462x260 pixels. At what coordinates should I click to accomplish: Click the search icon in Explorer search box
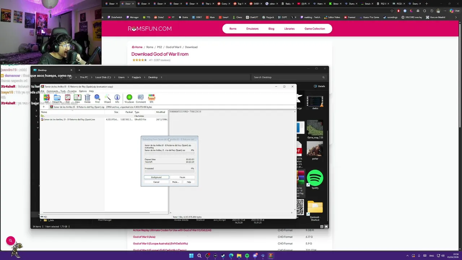pos(323,77)
